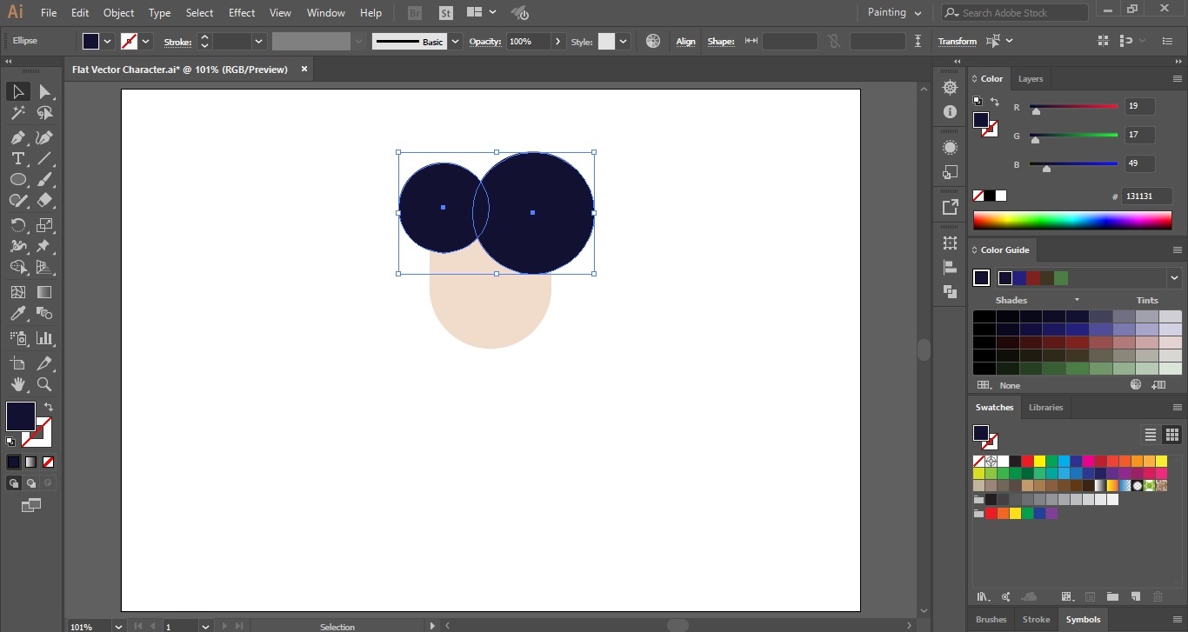Open the Opacity dropdown
1188x632 pixels.
559,41
